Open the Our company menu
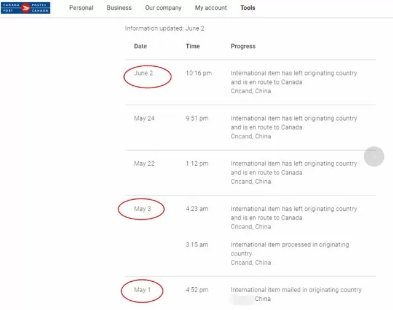This screenshot has height=310, width=393. click(x=163, y=8)
